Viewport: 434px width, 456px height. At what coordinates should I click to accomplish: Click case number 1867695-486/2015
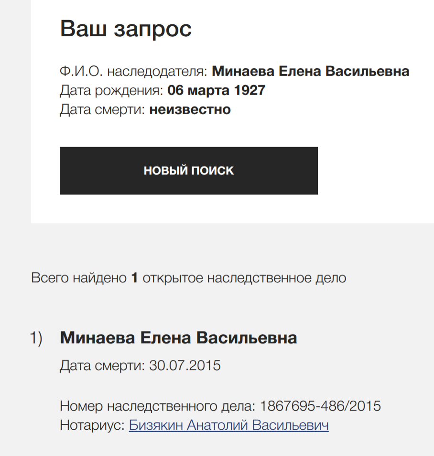point(320,406)
